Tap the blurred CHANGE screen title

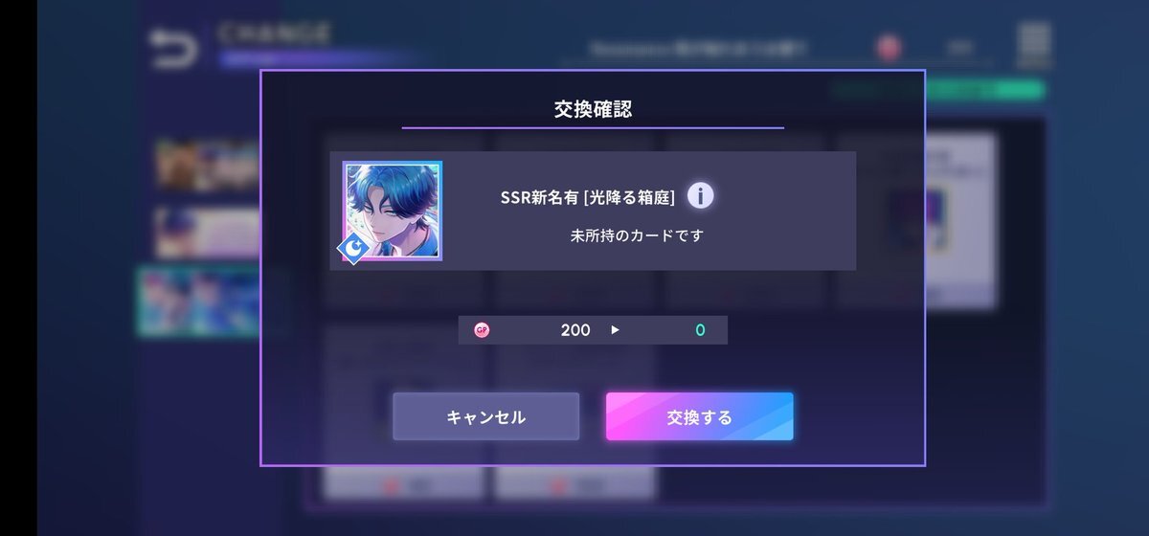tap(275, 33)
